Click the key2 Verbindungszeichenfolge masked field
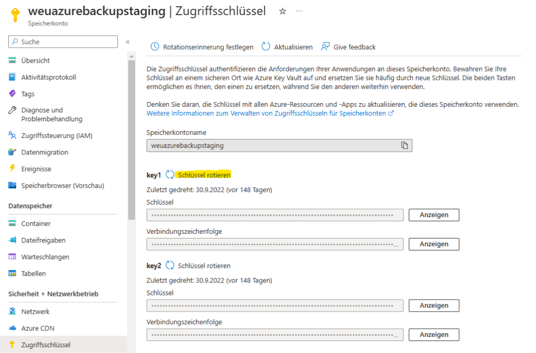536x353 pixels. point(275,335)
